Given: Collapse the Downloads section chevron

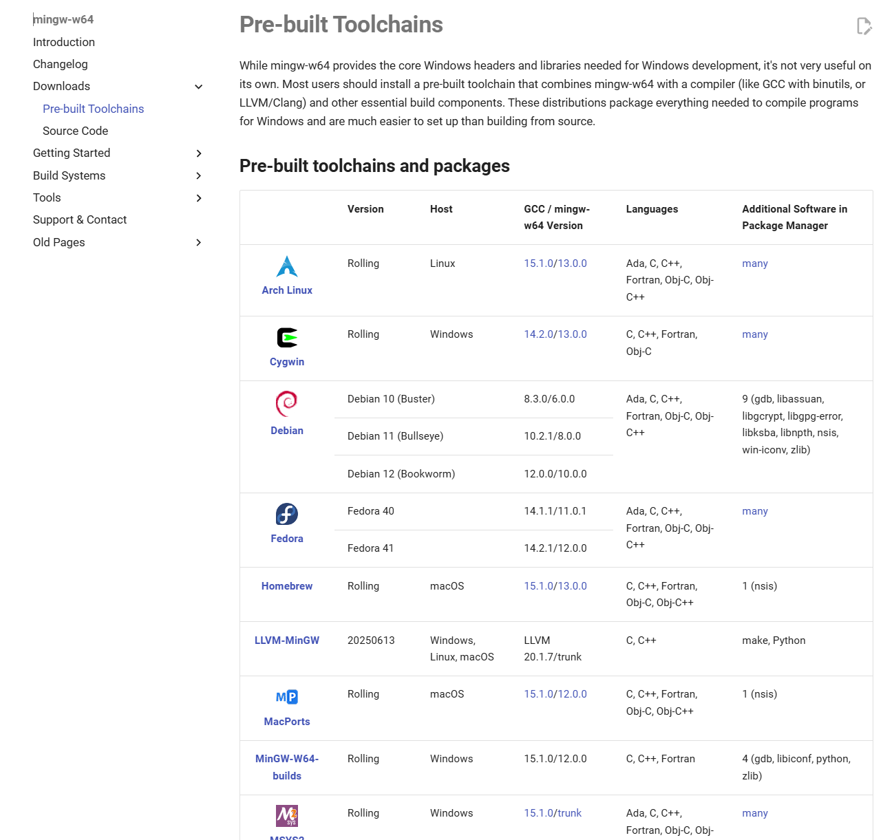Looking at the screenshot, I should [x=199, y=87].
